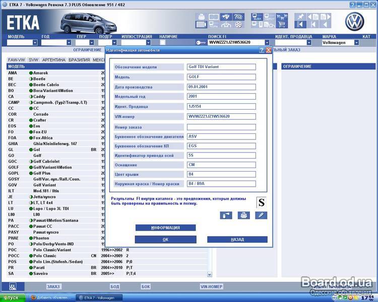378x302 pixels.
Task: Select the FAW-VW tab
Action: (x=17, y=59)
